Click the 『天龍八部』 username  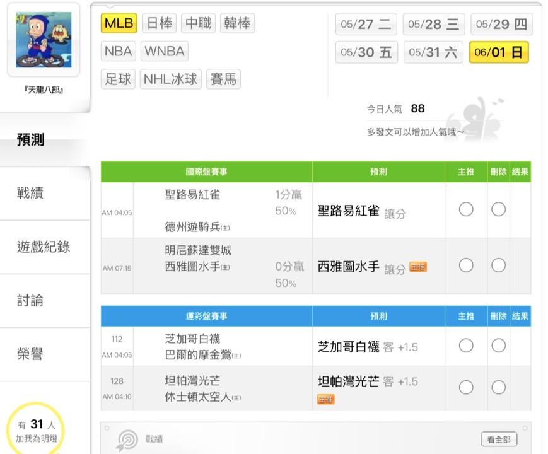44,90
